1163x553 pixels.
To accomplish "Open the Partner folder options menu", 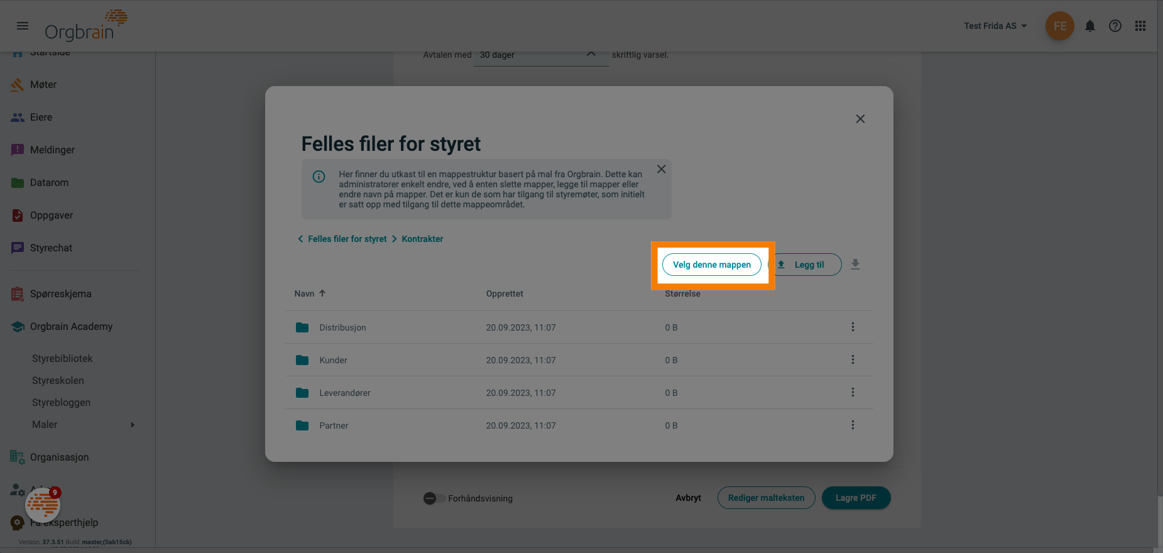I will click(853, 425).
